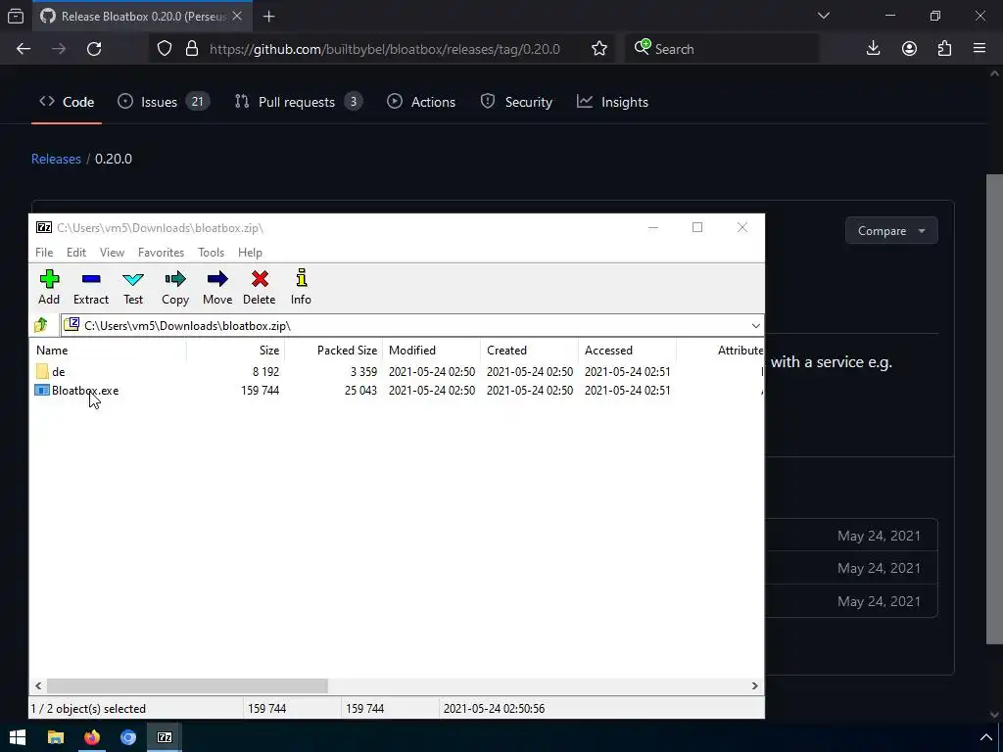1003x752 pixels.
Task: Click the Firefox URL address field
Action: coord(385,49)
